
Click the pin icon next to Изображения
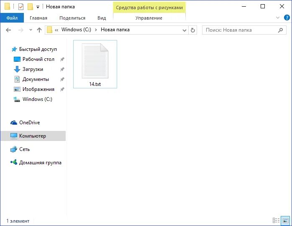[62, 89]
